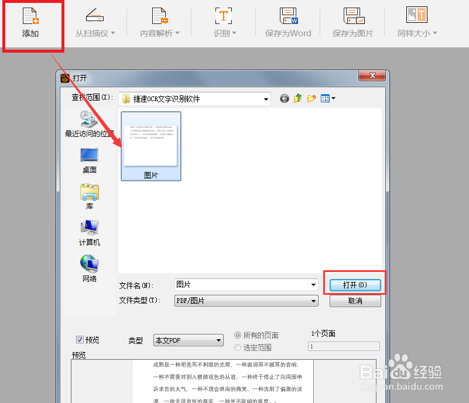The image size is (469, 403).
Task: Click the new folder icon
Action: [311, 98]
